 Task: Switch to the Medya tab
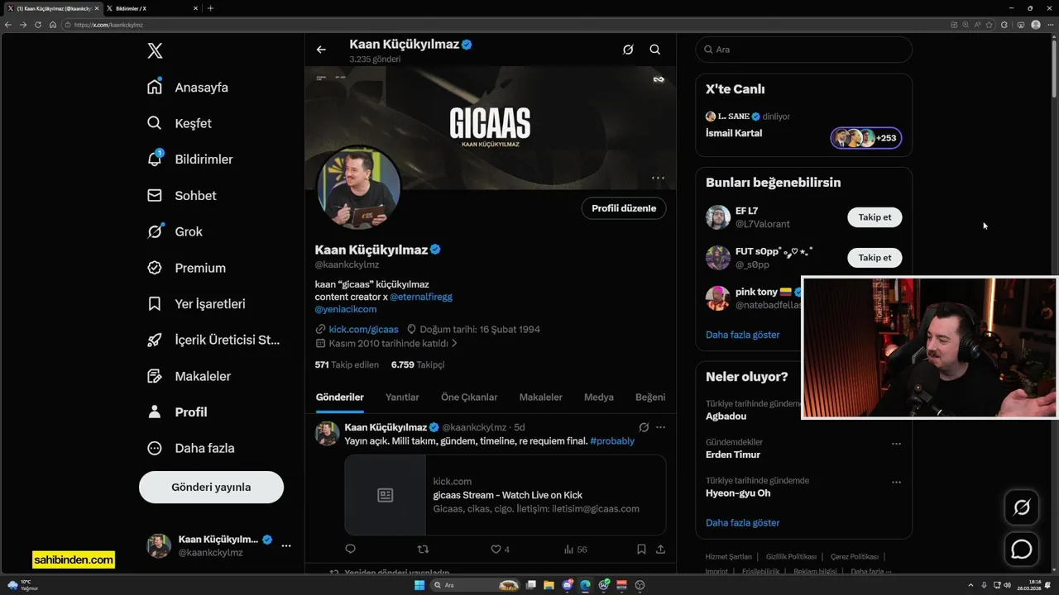click(x=599, y=397)
